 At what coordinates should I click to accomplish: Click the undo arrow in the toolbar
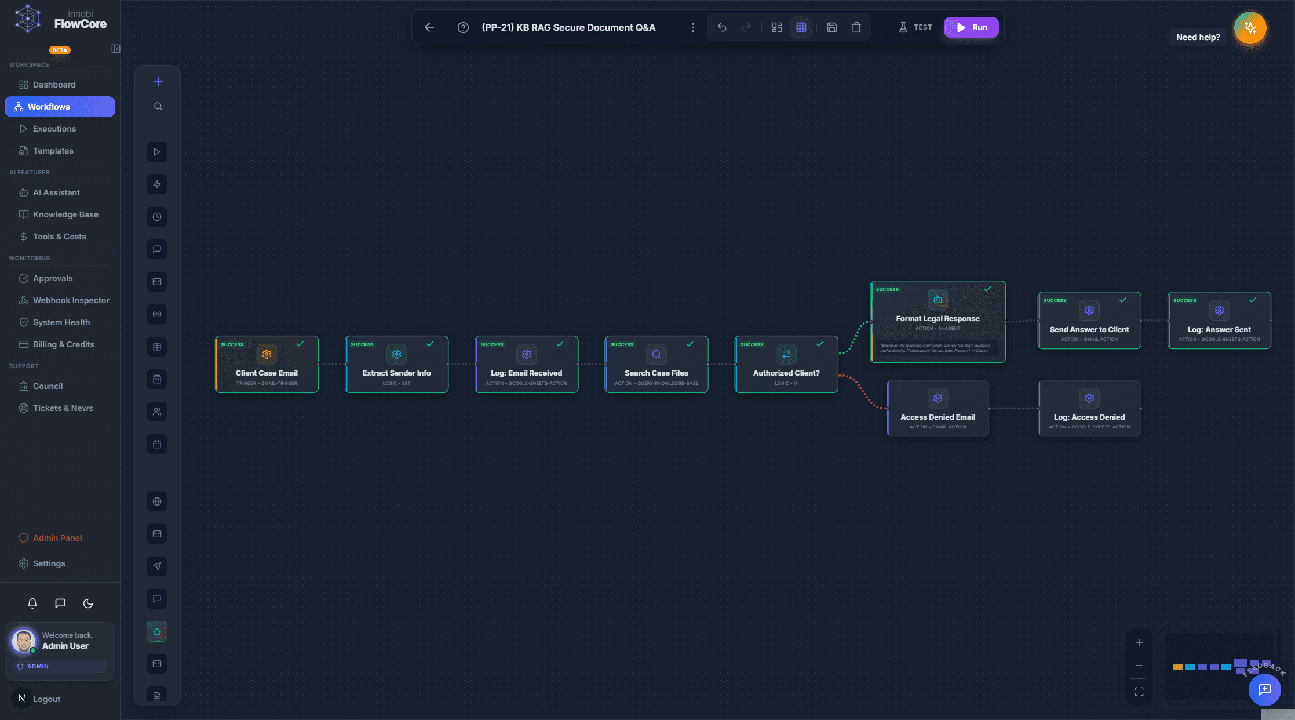click(x=721, y=27)
